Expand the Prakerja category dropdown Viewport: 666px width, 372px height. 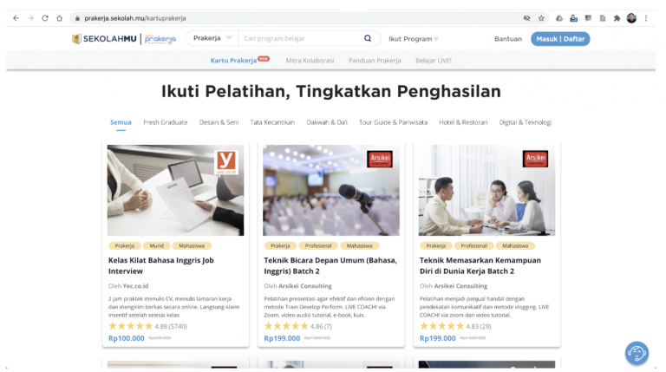(212, 38)
